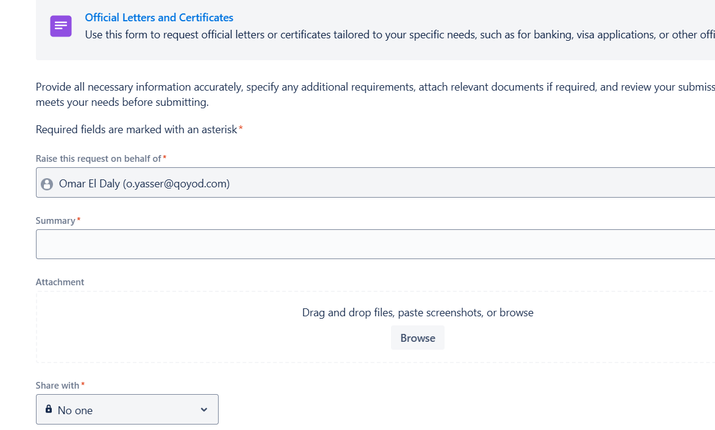Click the 'Share with' label
This screenshot has height=430, width=715.
tap(57, 386)
